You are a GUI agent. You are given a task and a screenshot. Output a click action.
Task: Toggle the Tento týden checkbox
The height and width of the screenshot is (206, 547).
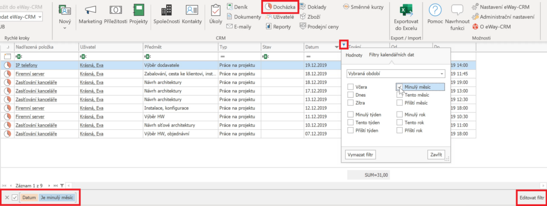(x=350, y=122)
